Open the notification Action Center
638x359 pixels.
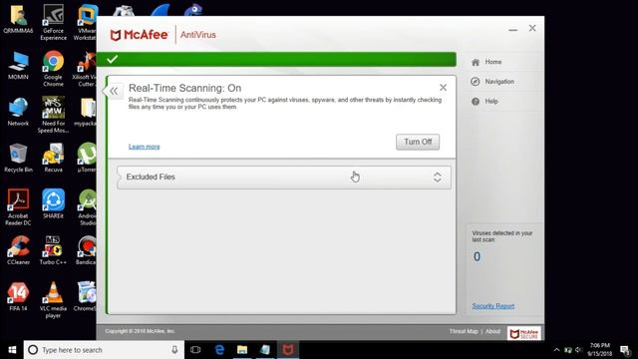click(625, 350)
